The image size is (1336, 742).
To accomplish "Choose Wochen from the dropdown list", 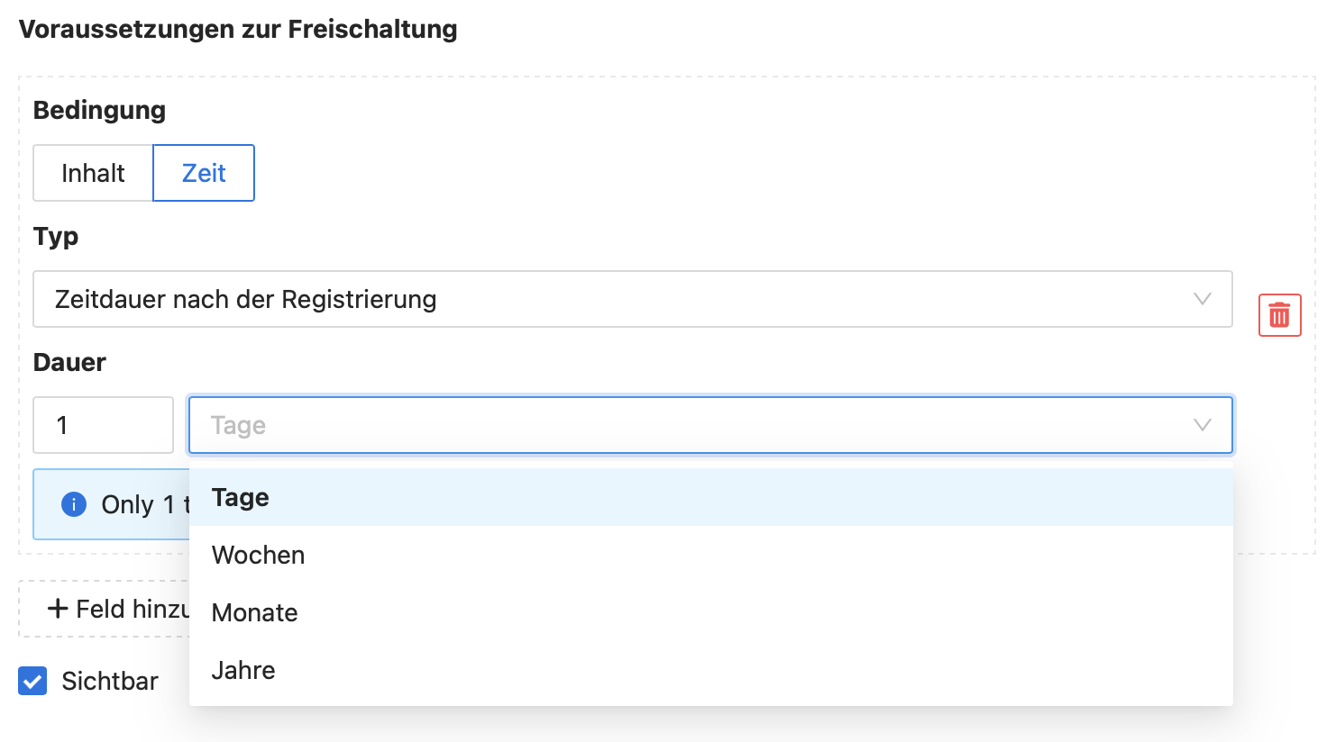I will click(259, 556).
